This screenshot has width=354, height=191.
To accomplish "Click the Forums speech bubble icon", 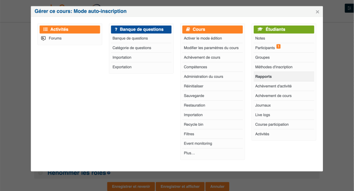I will point(44,39).
